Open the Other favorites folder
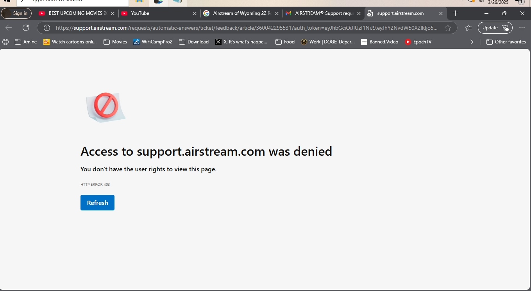Viewport: 531px width, 291px height. coord(506,42)
